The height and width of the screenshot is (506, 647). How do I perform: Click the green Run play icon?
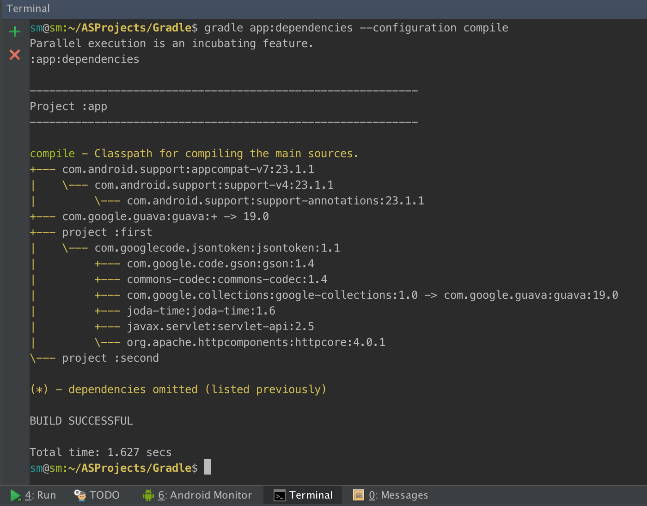15,495
